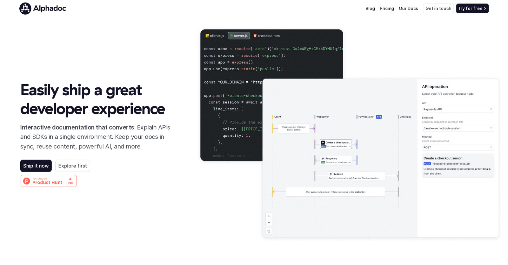Viewport: 508px width, 265px height.
Task: Open the Payments API dropdown
Action: pos(458,109)
